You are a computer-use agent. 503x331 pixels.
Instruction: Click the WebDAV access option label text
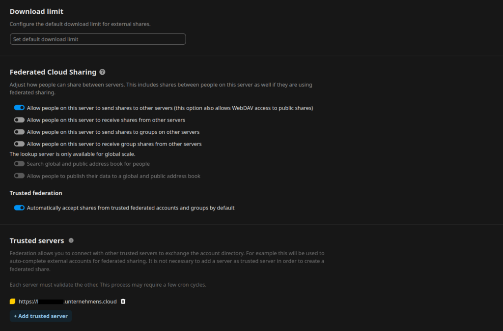(170, 108)
